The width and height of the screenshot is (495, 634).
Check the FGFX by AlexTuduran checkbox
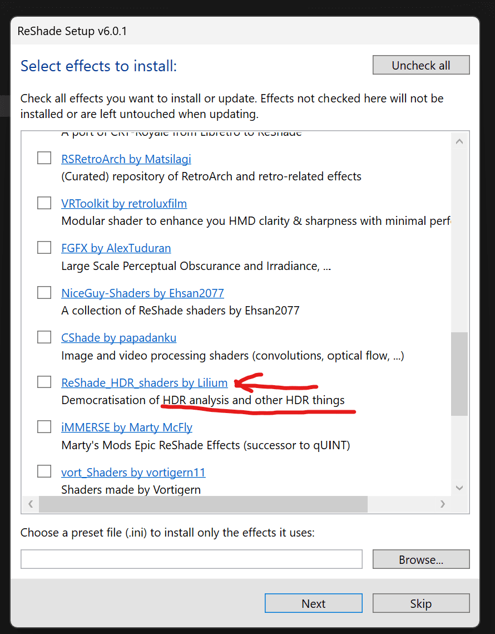44,247
